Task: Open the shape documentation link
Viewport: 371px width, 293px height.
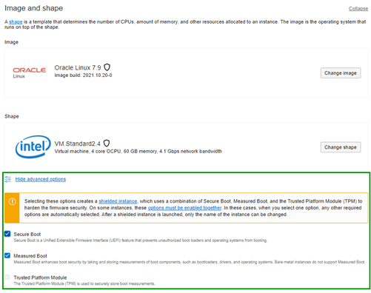Action: 16,22
